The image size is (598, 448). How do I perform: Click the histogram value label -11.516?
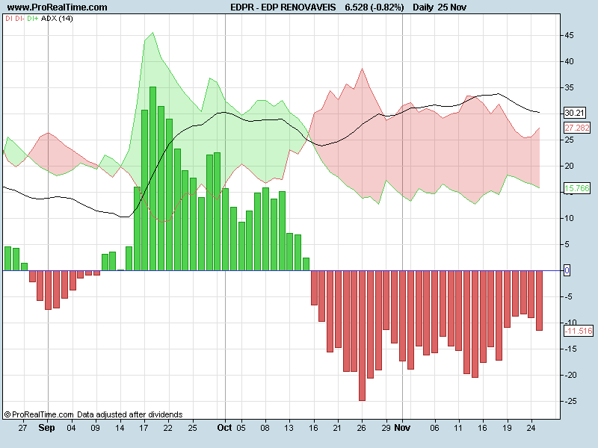point(578,331)
